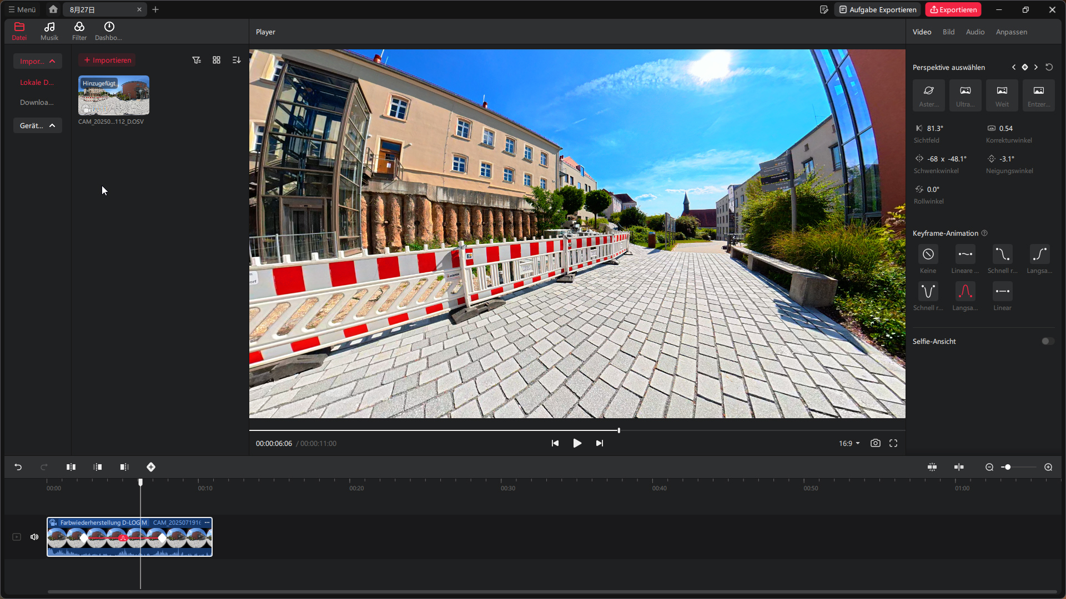Choose the Weit perspective preset
The height and width of the screenshot is (599, 1066).
click(1002, 95)
